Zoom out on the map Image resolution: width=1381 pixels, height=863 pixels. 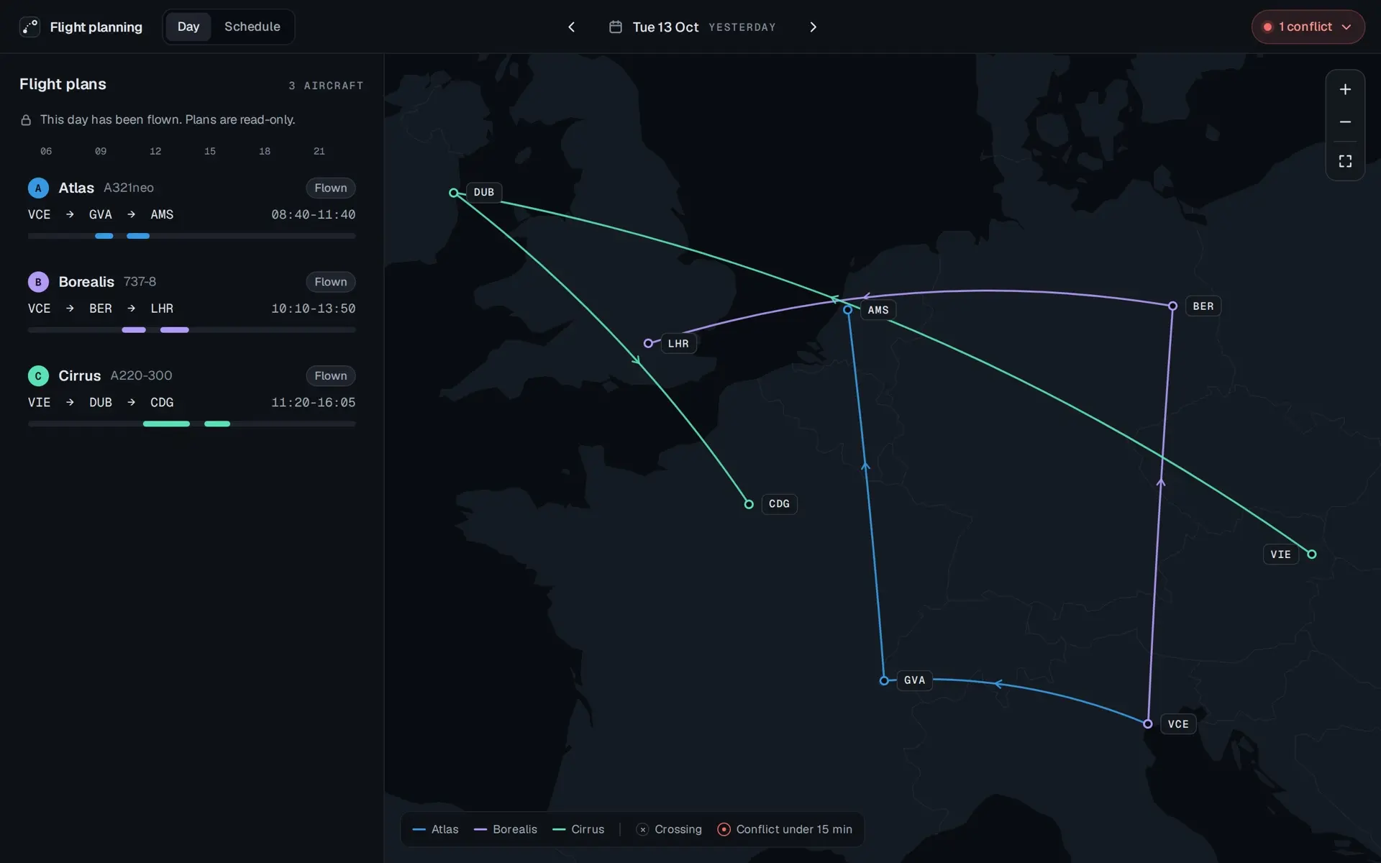coord(1345,122)
